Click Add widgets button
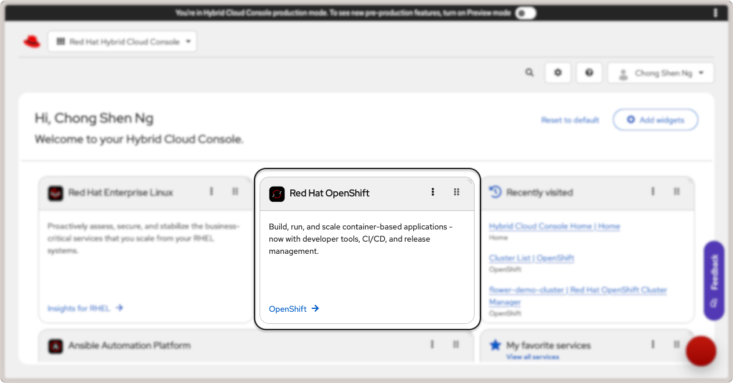The image size is (733, 383). coord(655,120)
